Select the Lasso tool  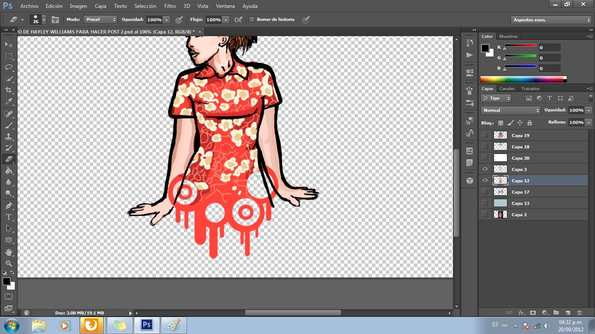9,67
